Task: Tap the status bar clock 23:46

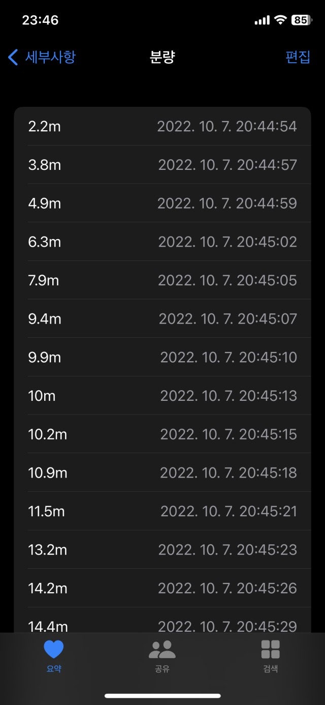Action: 40,20
